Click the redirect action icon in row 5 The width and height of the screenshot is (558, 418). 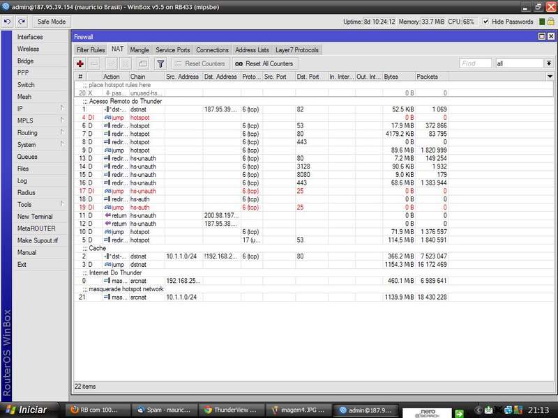[107, 240]
